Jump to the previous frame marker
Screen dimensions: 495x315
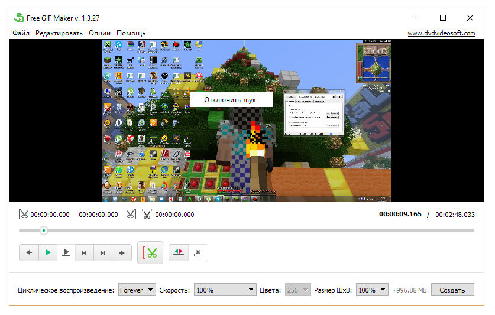(x=85, y=252)
